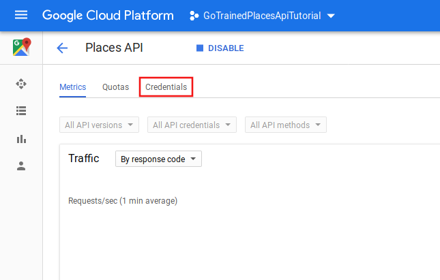Click the project hexagon dots icon
Image resolution: width=440 pixels, height=280 pixels.
(194, 16)
